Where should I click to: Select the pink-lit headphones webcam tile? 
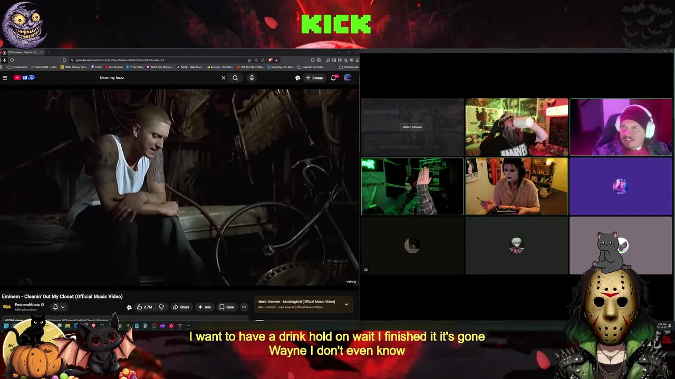[621, 127]
